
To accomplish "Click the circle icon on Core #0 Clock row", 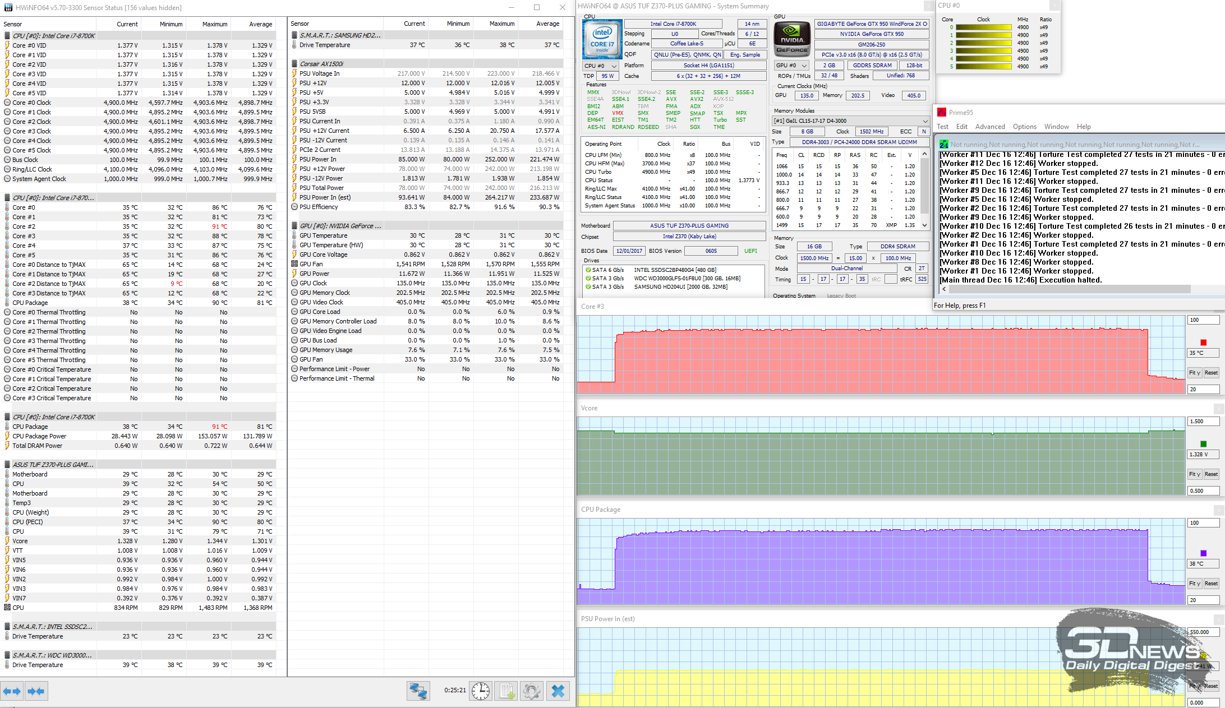I will (7, 103).
